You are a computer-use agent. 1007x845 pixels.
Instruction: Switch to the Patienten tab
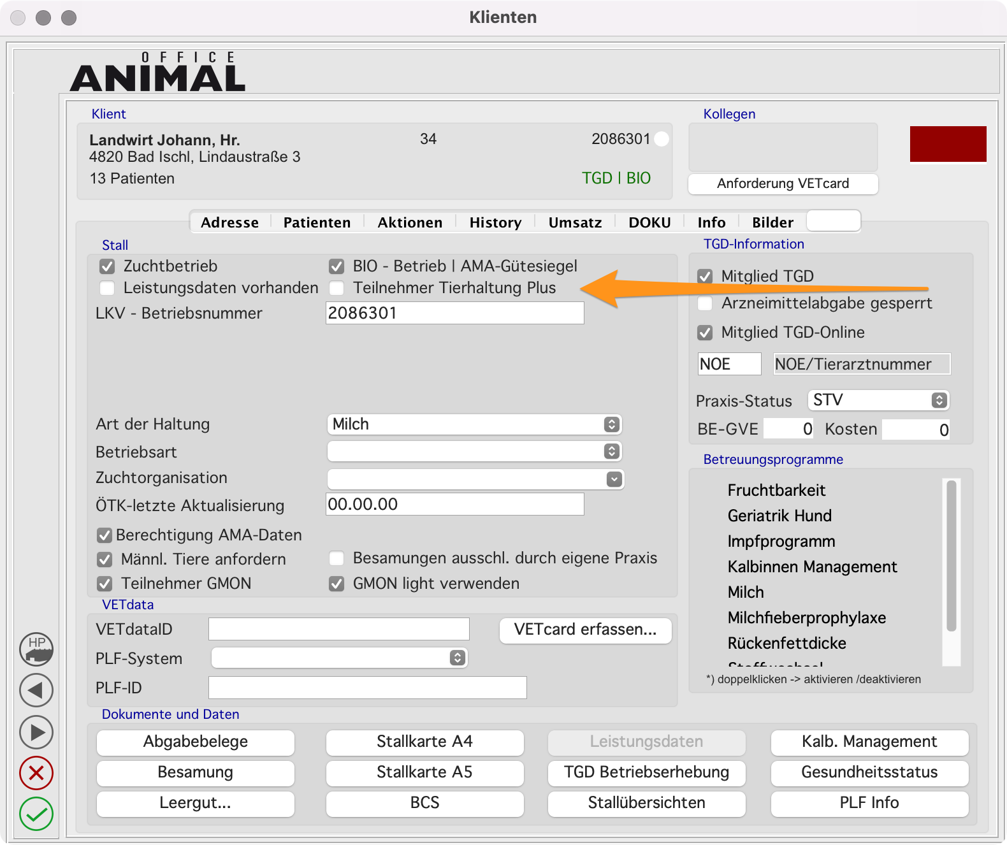click(x=317, y=222)
